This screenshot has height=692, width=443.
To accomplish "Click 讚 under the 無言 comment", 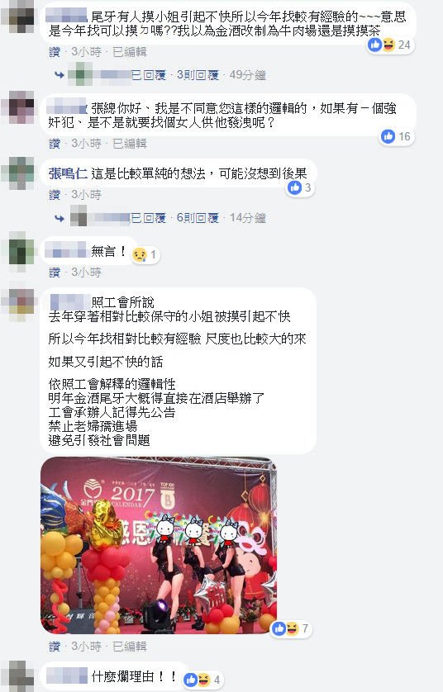I will tap(55, 273).
